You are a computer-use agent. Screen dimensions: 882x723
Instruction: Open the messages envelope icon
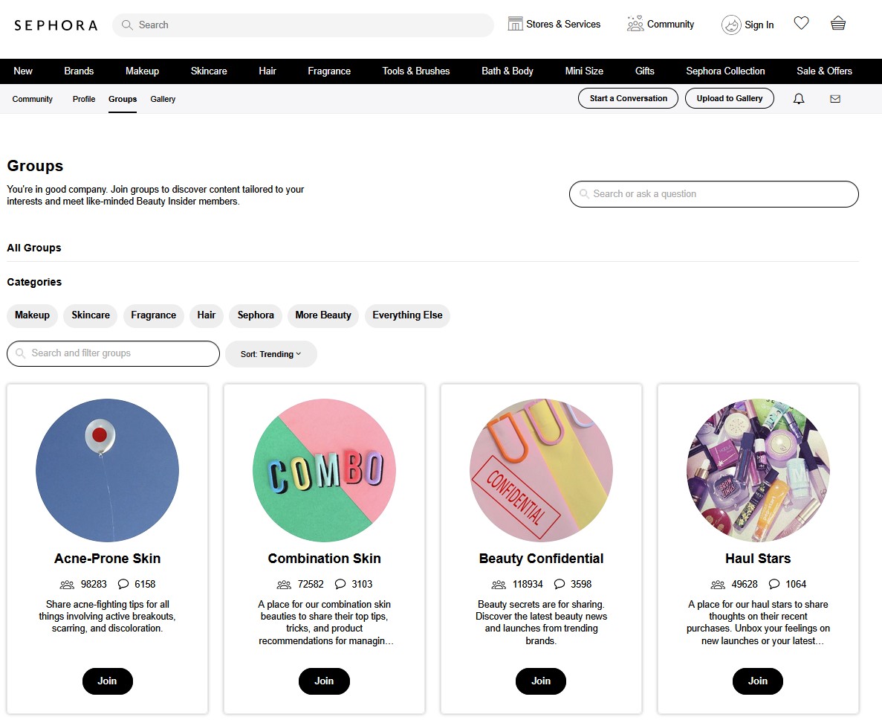tap(835, 99)
